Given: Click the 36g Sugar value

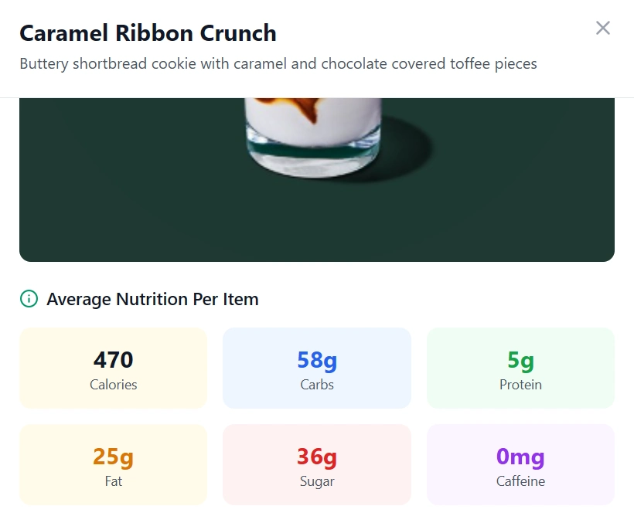Looking at the screenshot, I should click(x=317, y=456).
